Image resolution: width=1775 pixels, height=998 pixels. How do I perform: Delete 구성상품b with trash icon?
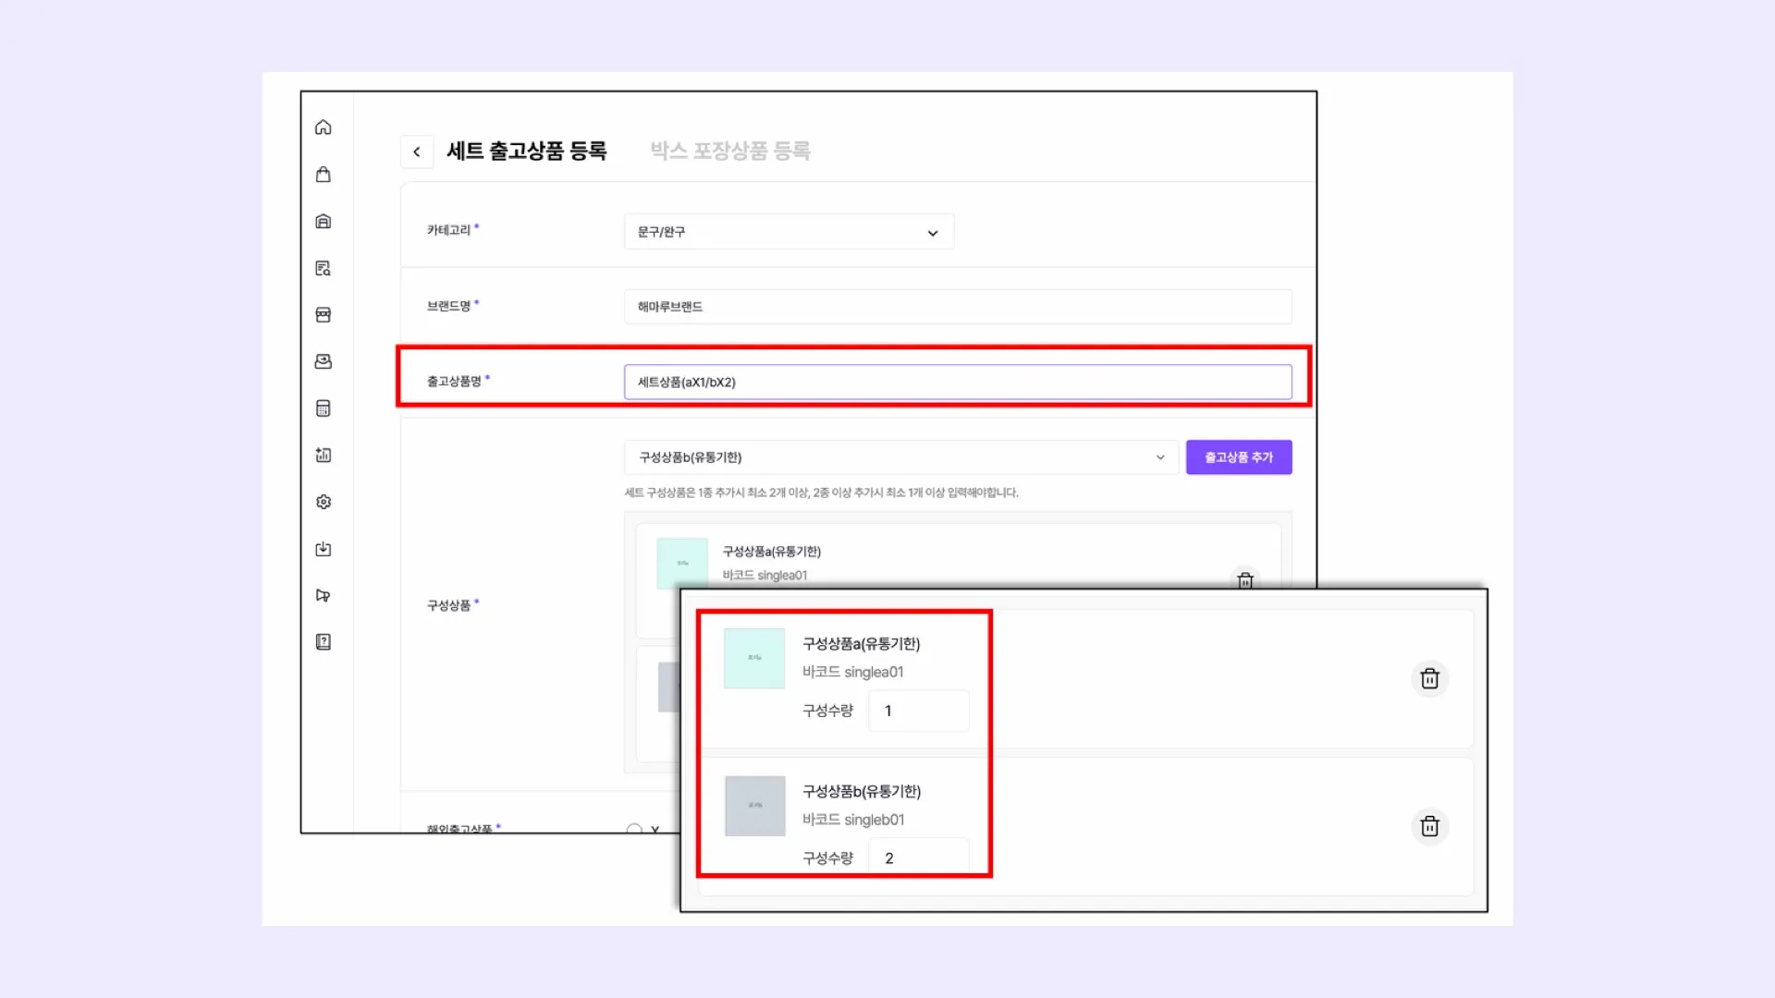click(x=1429, y=826)
